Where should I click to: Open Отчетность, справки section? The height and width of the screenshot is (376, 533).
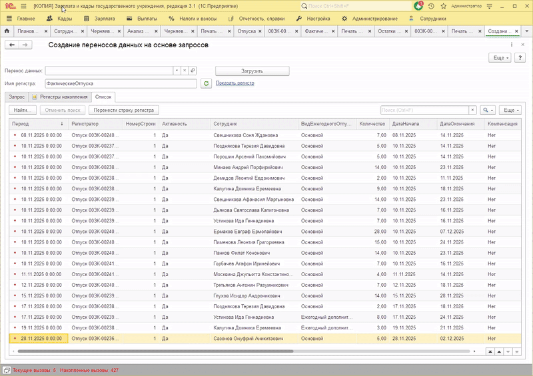pos(257,19)
